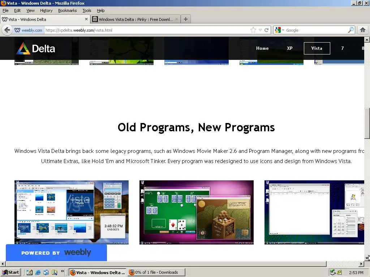Click the Powered by Weebly banner

[56, 253]
